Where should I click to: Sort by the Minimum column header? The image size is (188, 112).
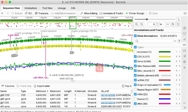pos(41,91)
